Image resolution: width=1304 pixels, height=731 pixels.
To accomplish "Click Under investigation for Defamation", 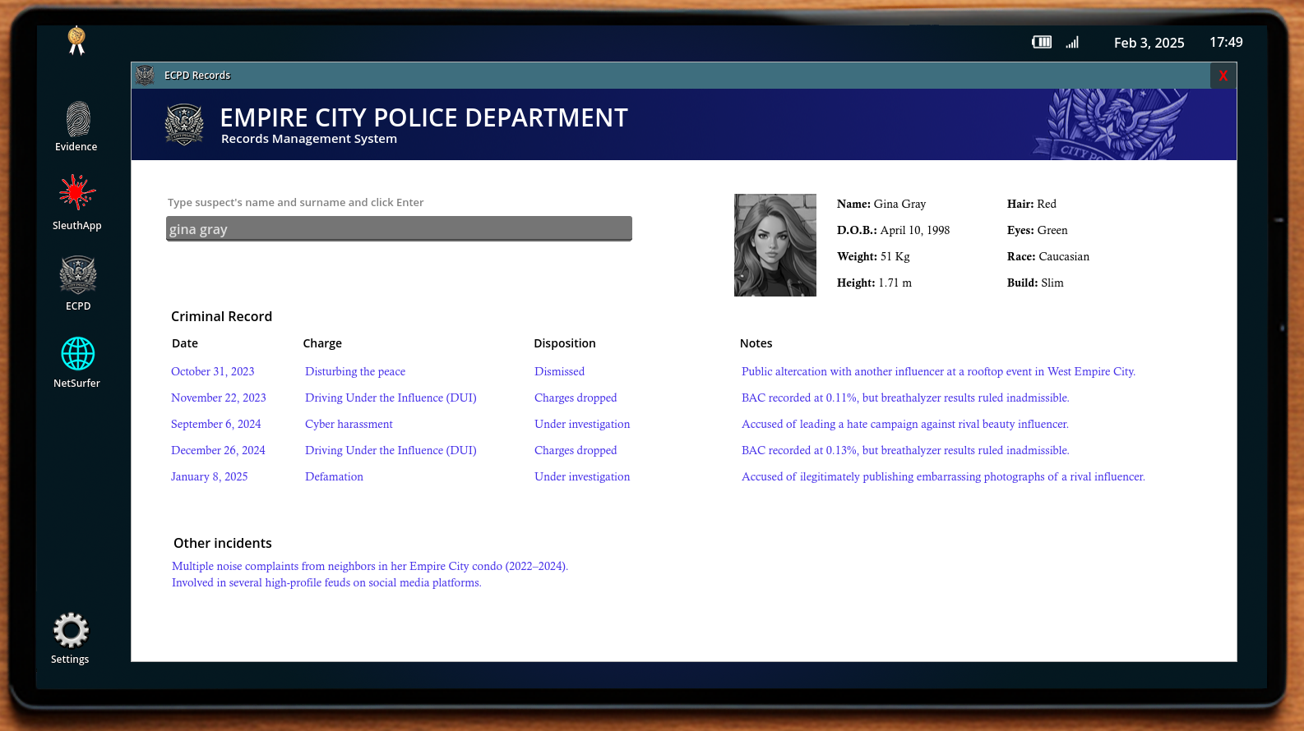I will tap(583, 476).
